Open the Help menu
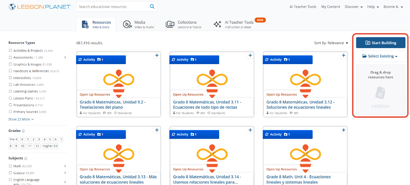This screenshot has height=185, width=410. (x=373, y=7)
